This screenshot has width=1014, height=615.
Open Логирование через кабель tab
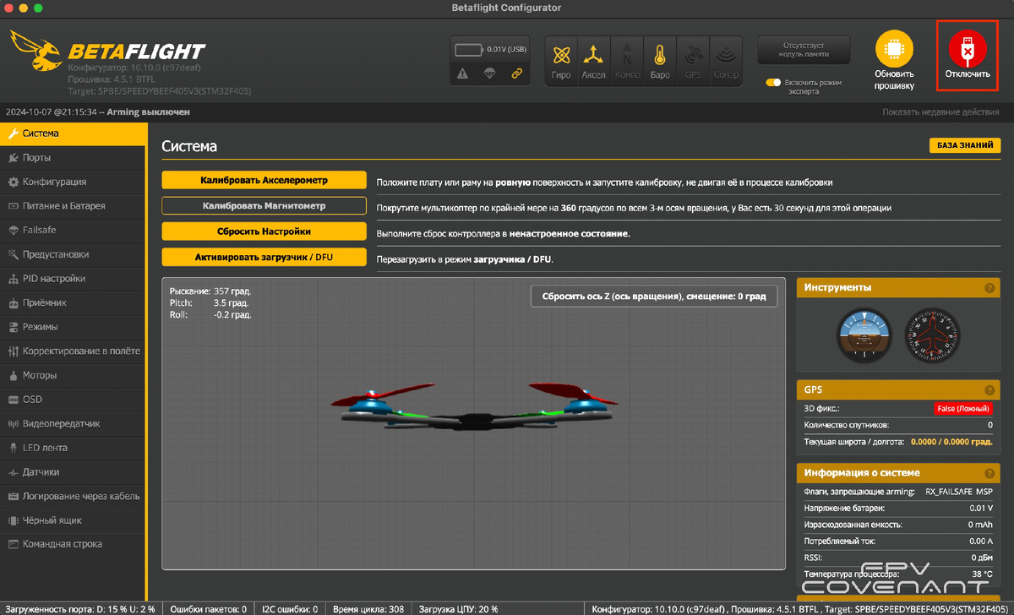click(x=74, y=496)
